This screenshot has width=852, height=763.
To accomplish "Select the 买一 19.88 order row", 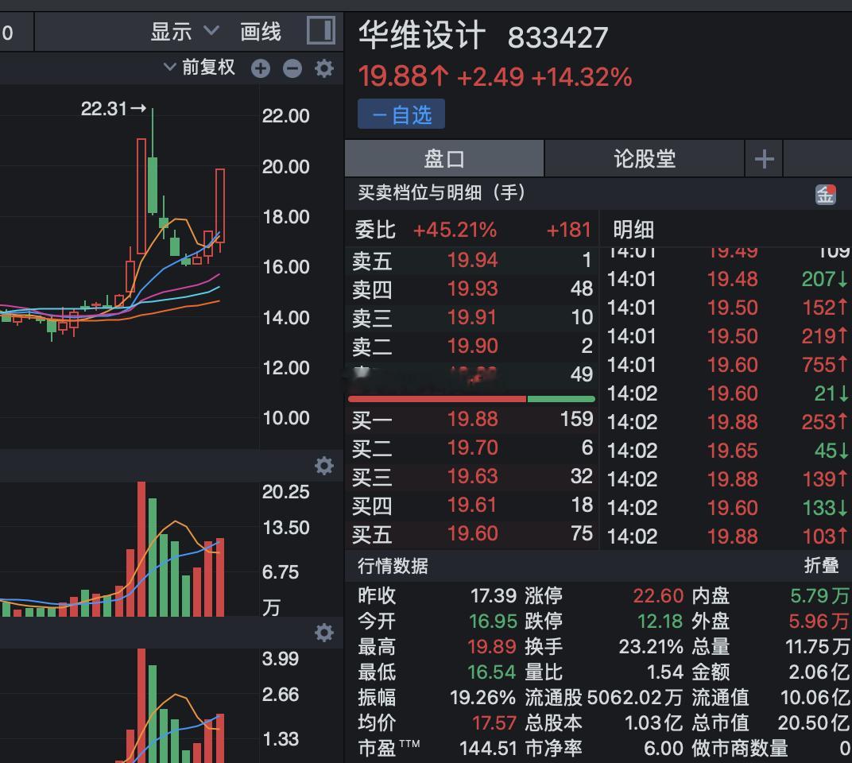I will click(471, 419).
